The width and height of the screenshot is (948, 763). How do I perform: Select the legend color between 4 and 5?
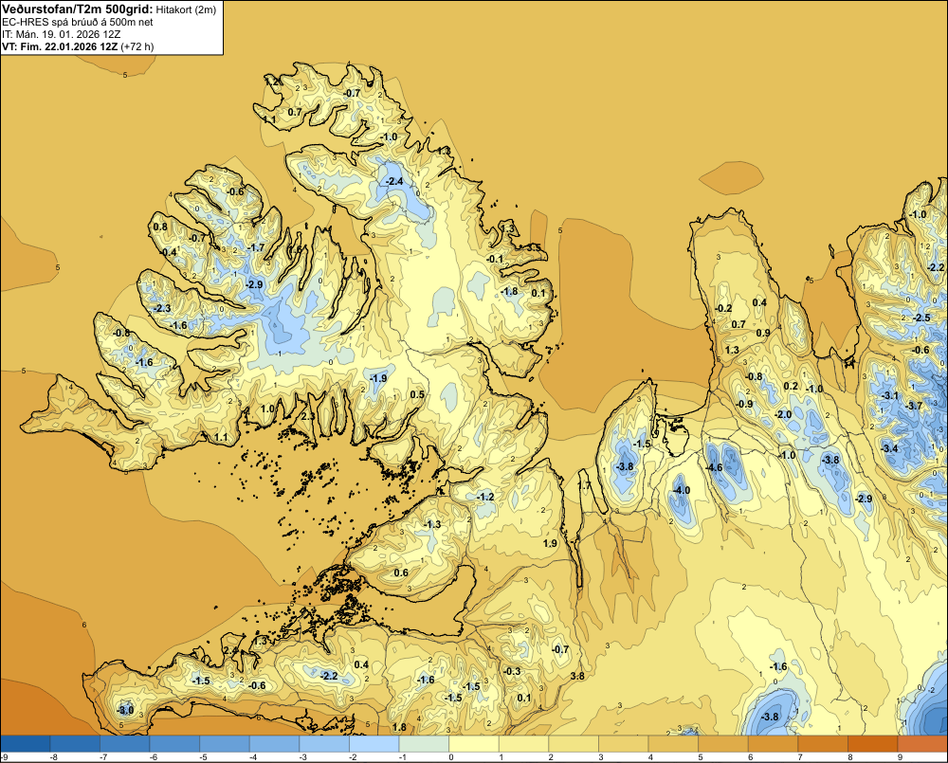pyautogui.click(x=673, y=744)
